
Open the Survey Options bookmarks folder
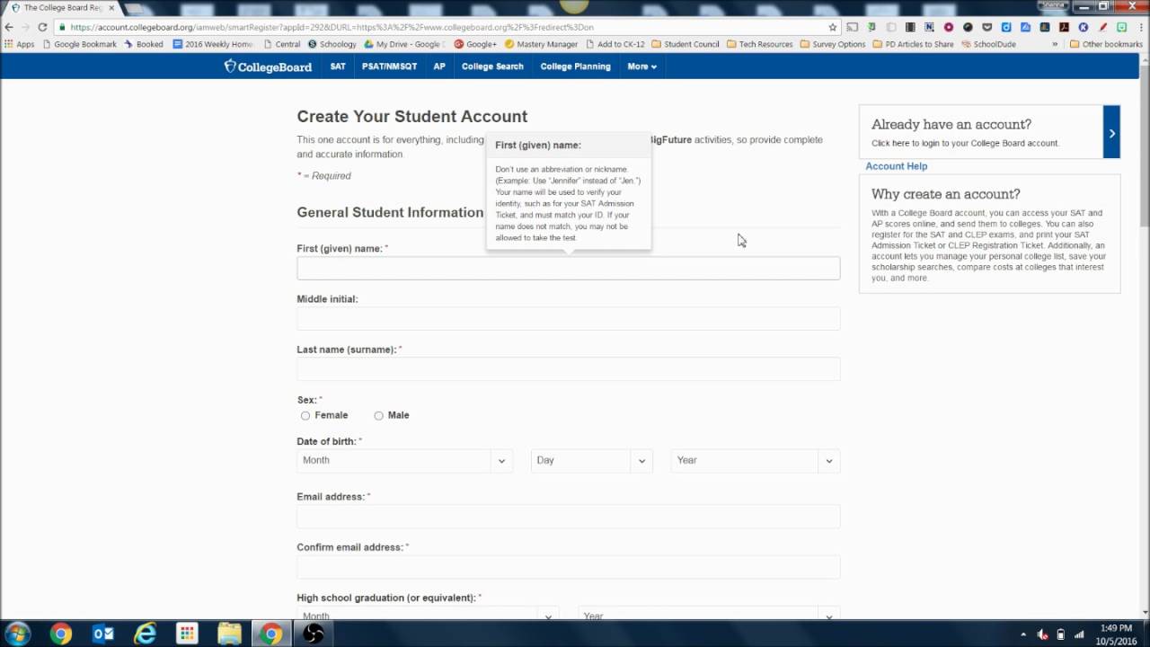832,44
